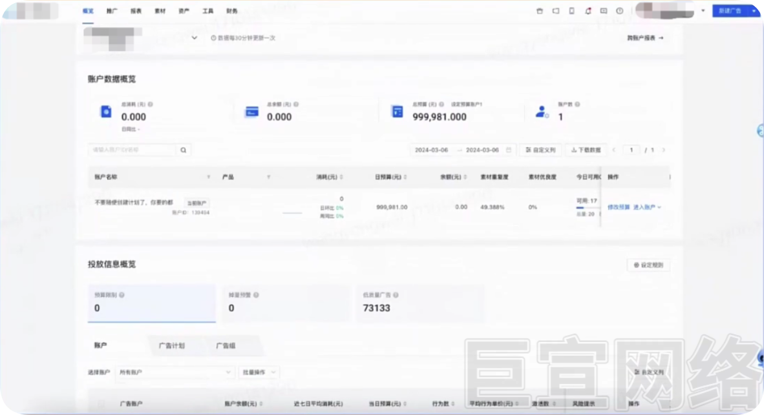Click the blue 总预算 calculator icon
This screenshot has height=415, width=764.
point(397,112)
